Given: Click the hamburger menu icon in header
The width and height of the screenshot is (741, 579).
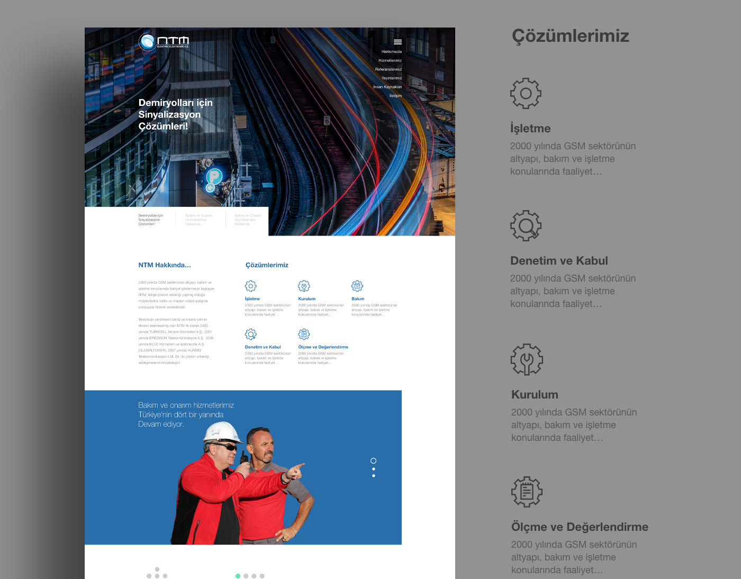Looking at the screenshot, I should click(397, 42).
